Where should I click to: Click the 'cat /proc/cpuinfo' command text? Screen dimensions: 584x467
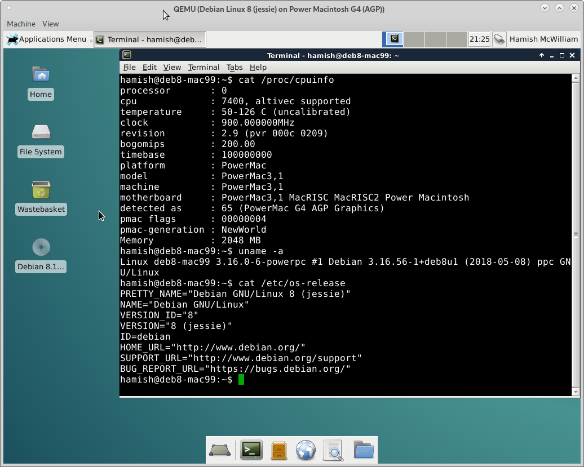point(286,79)
